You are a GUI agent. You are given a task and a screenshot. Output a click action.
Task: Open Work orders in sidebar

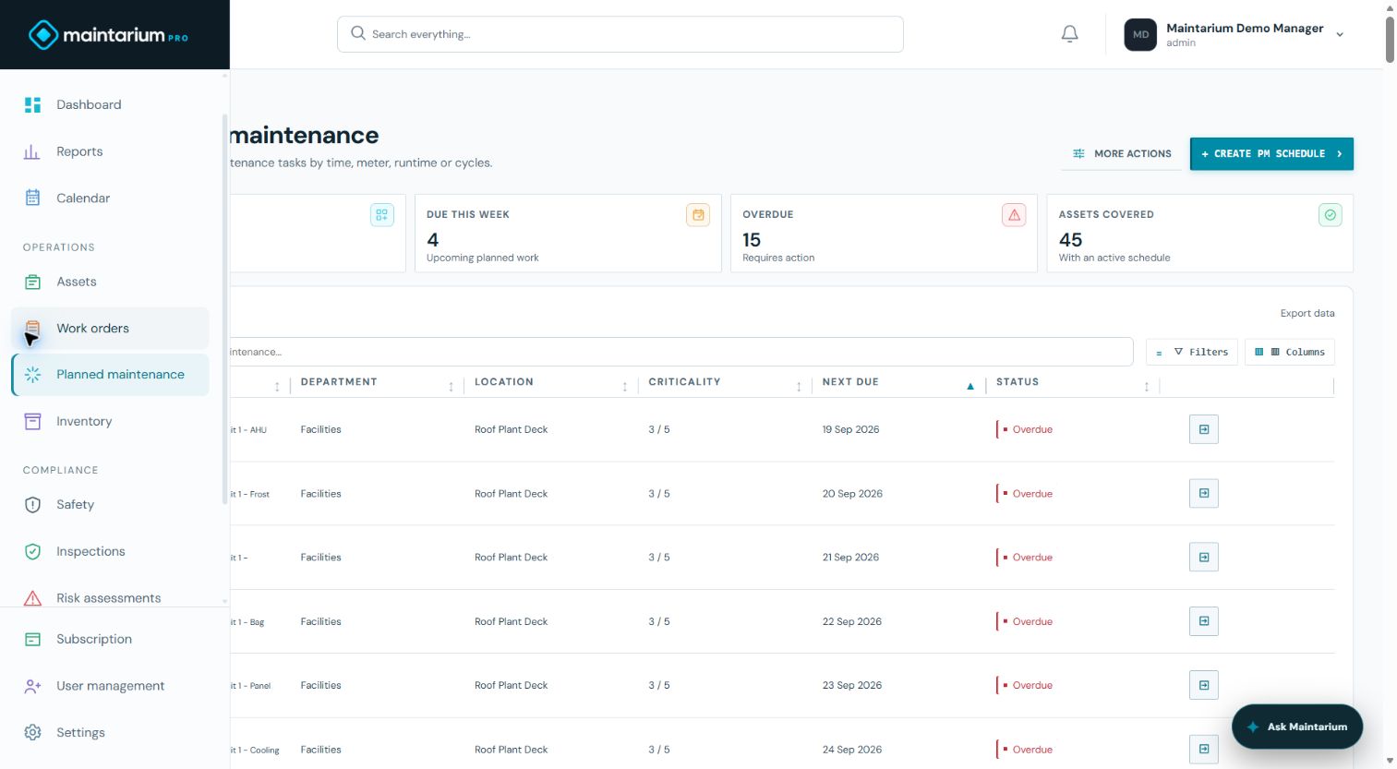coord(111,329)
